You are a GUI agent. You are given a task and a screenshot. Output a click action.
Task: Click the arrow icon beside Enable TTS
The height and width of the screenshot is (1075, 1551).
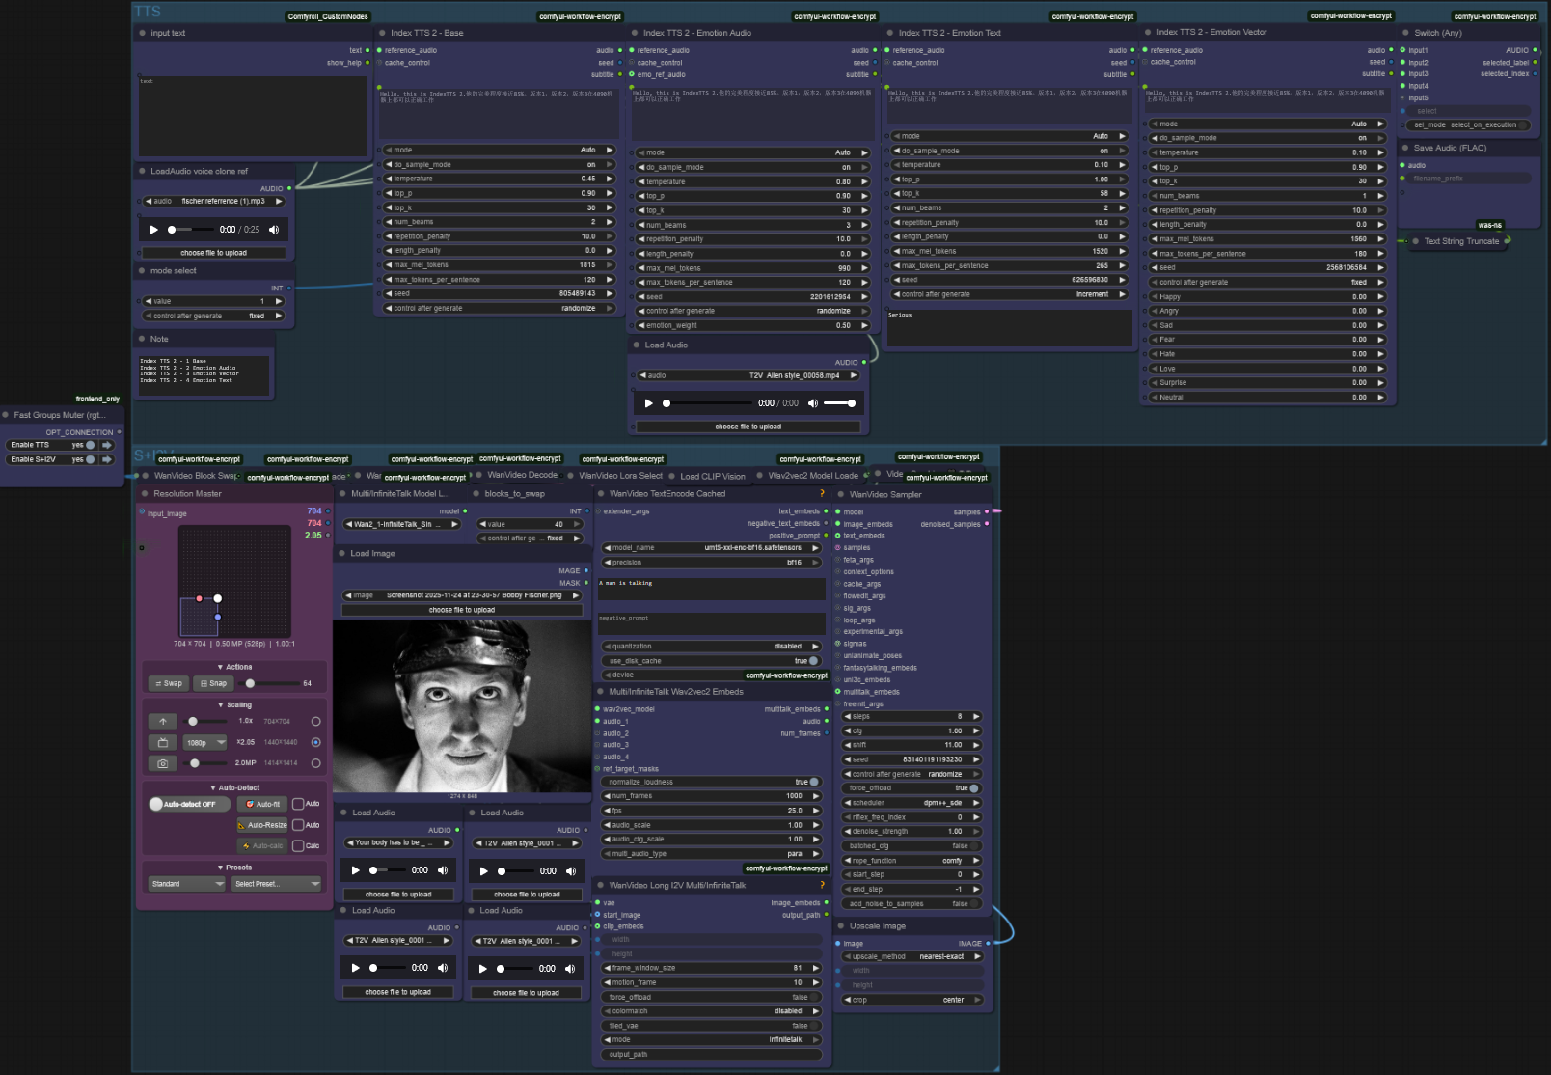point(107,445)
